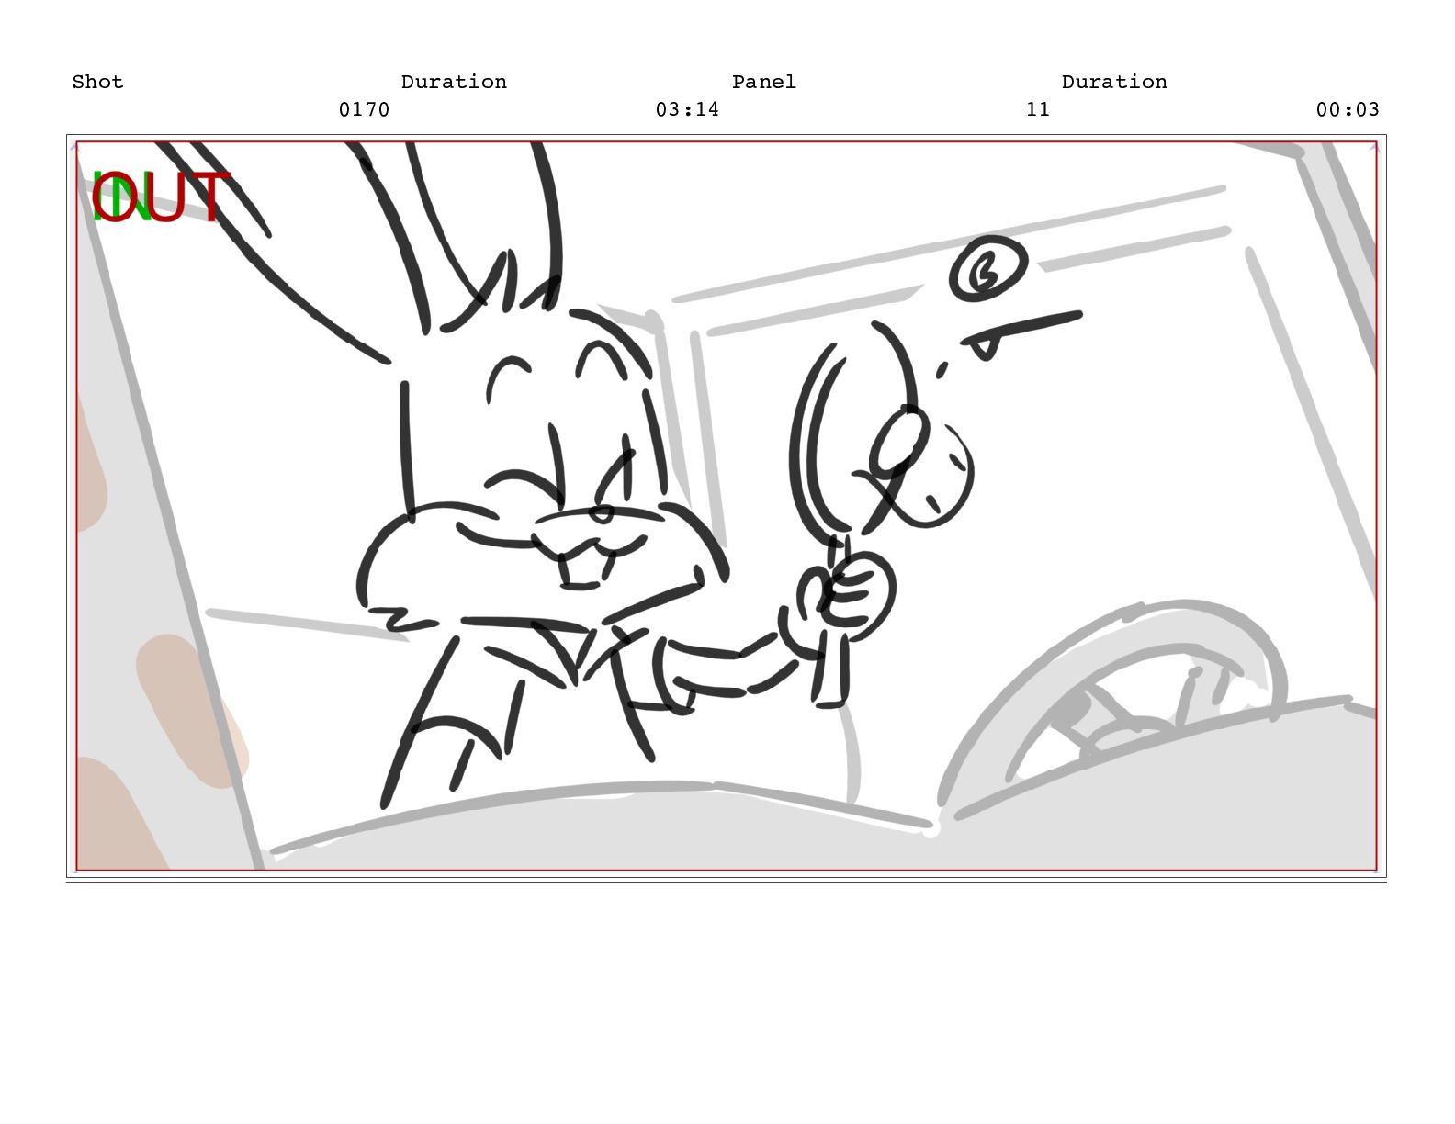Screen dimensions: 1455x1124
Task: Select the shot number "0170"
Action: coord(364,109)
